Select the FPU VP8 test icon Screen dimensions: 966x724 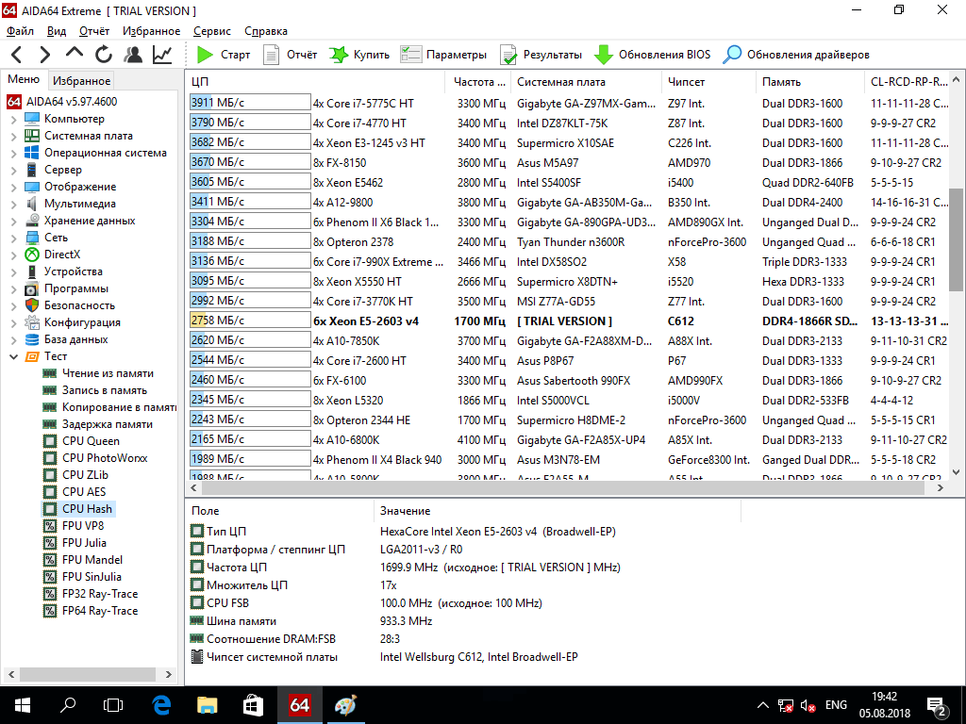pyautogui.click(x=50, y=526)
